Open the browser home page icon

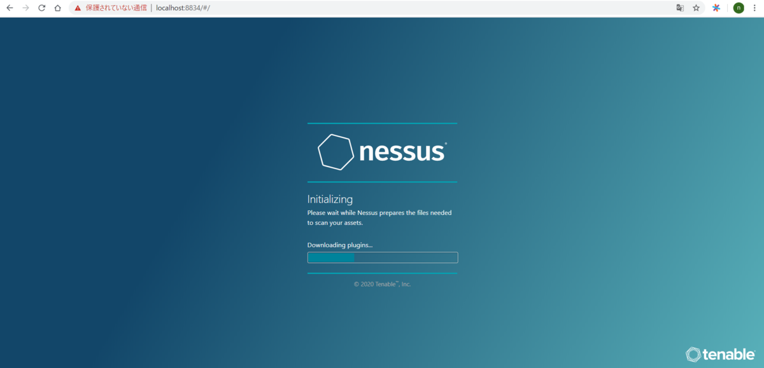pyautogui.click(x=58, y=8)
